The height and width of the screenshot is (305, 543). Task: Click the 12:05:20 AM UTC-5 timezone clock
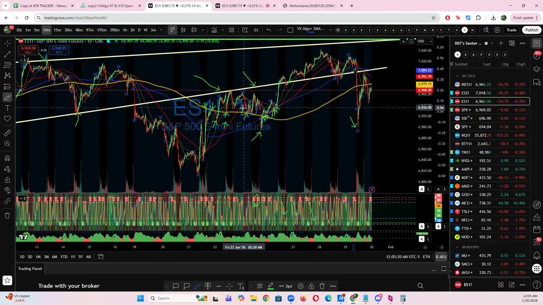(x=403, y=257)
